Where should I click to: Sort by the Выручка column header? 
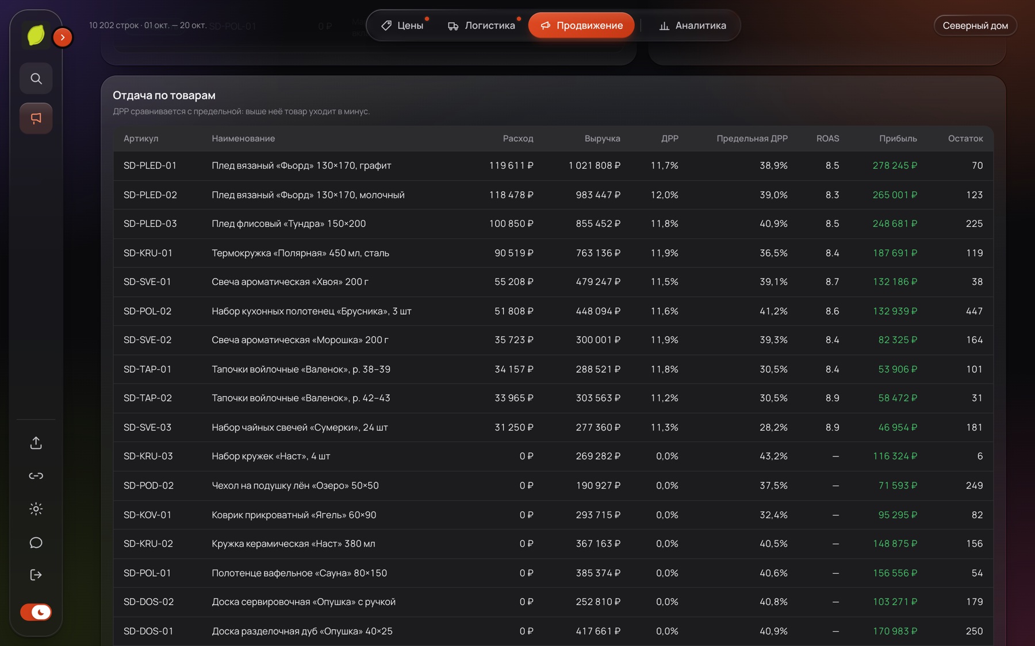point(602,138)
